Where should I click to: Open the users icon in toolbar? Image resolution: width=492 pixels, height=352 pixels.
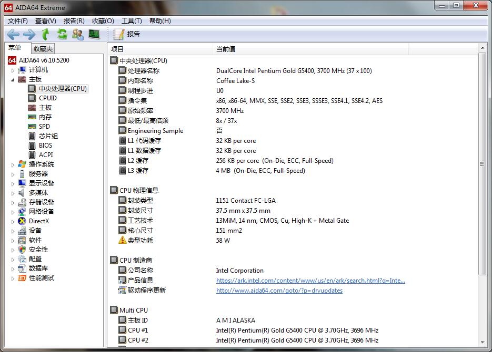pyautogui.click(x=78, y=34)
